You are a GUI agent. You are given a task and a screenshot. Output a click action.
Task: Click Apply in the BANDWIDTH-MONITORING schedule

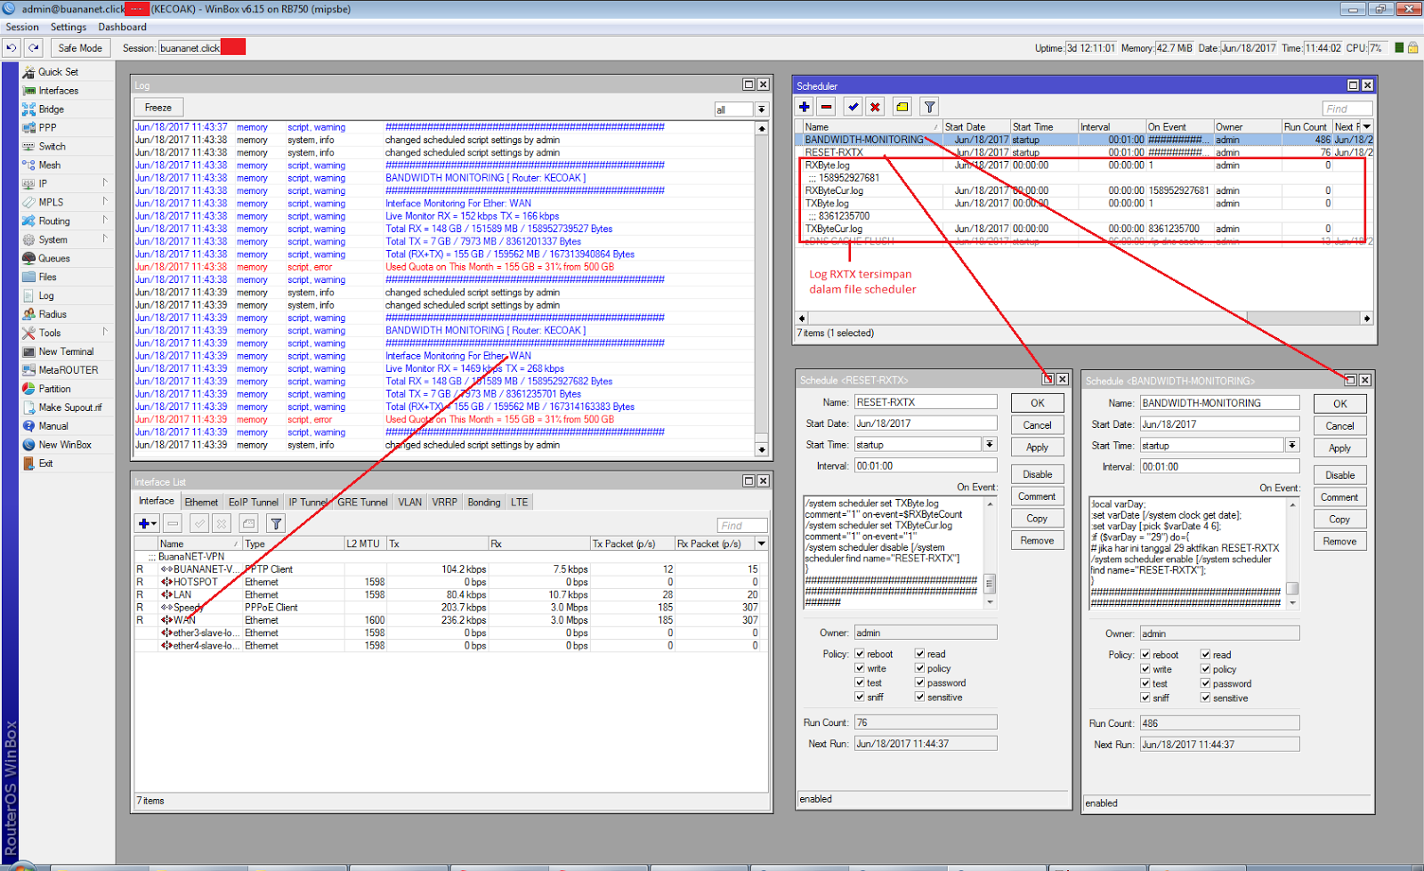click(x=1339, y=448)
